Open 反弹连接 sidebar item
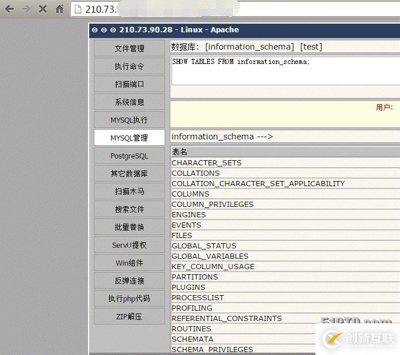 pos(129,281)
